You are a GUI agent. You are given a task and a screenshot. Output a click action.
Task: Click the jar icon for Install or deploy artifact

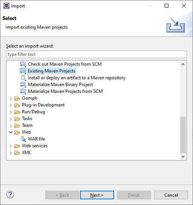pyautogui.click(x=23, y=78)
